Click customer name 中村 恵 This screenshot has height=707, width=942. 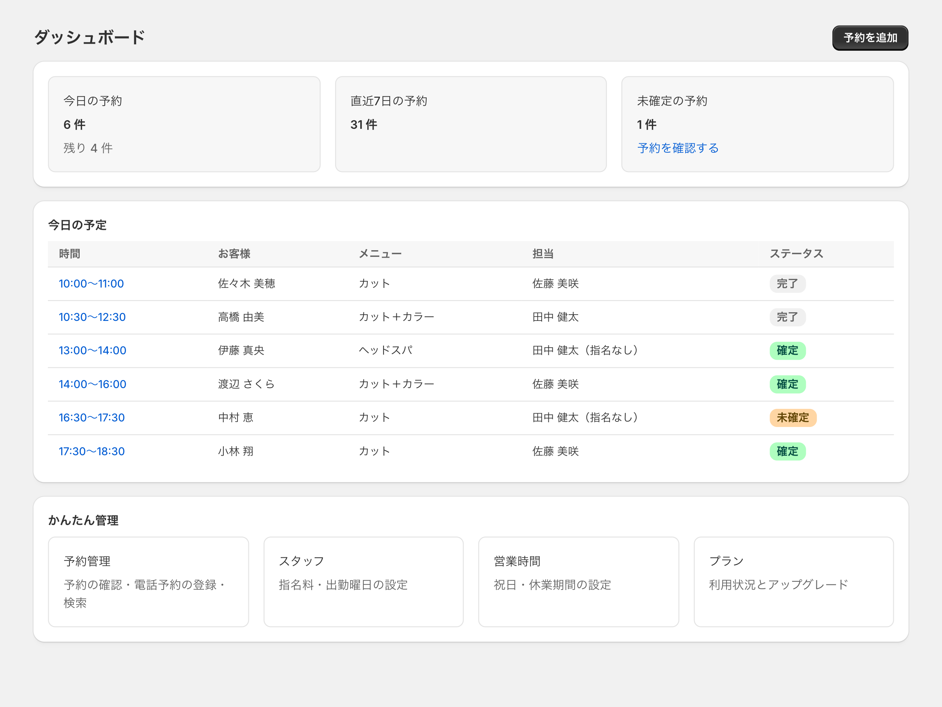[x=235, y=418]
